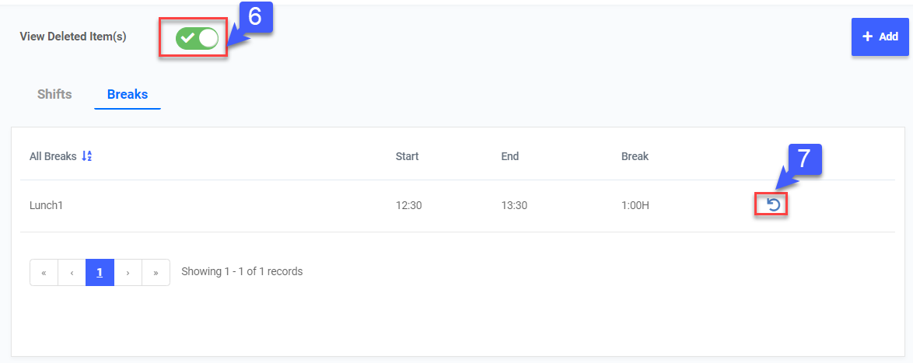Click the Add button
The height and width of the screenshot is (363, 913).
tap(880, 37)
